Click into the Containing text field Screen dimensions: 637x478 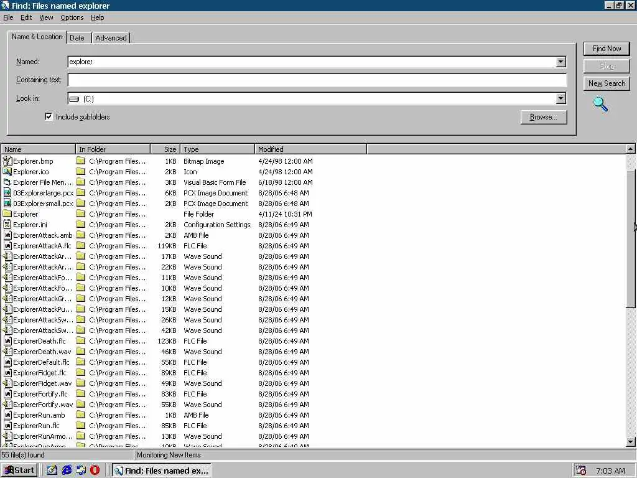pos(317,80)
